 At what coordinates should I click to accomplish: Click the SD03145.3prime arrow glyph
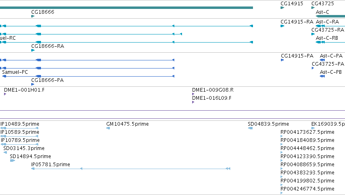coord(5,152)
